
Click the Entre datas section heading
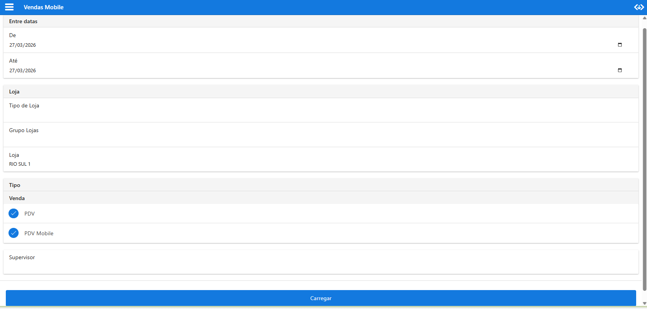(x=23, y=21)
